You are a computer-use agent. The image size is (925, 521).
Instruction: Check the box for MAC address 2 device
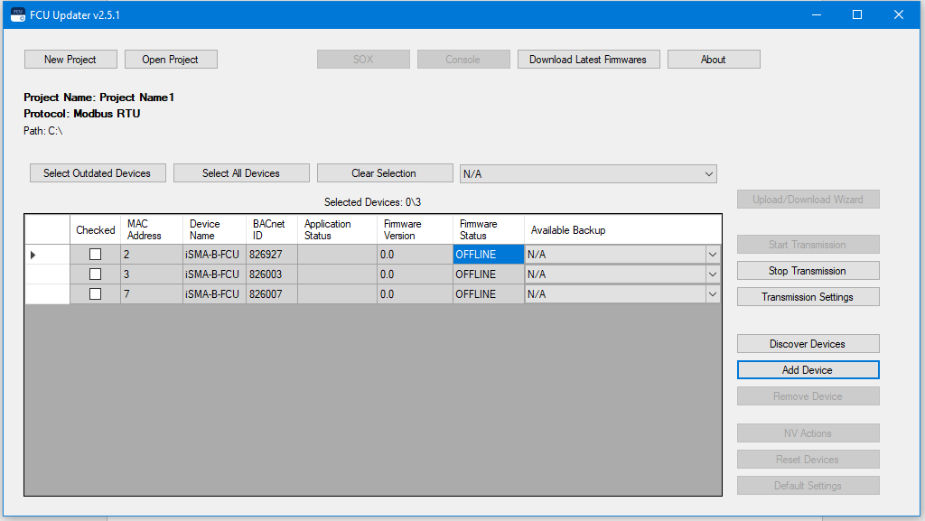coord(95,255)
